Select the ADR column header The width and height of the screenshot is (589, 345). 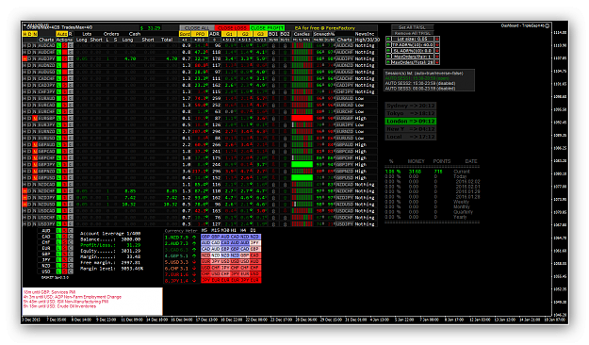click(x=215, y=34)
